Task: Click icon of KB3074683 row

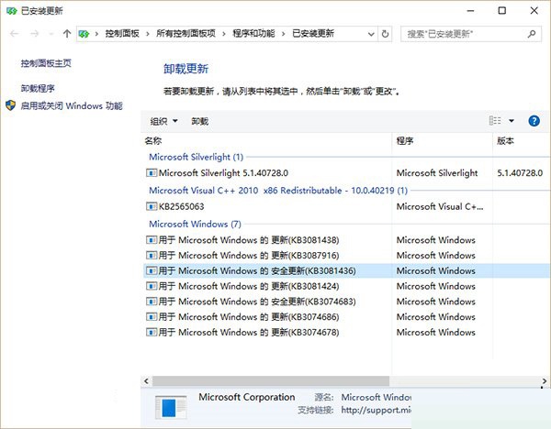Action: pyautogui.click(x=152, y=302)
